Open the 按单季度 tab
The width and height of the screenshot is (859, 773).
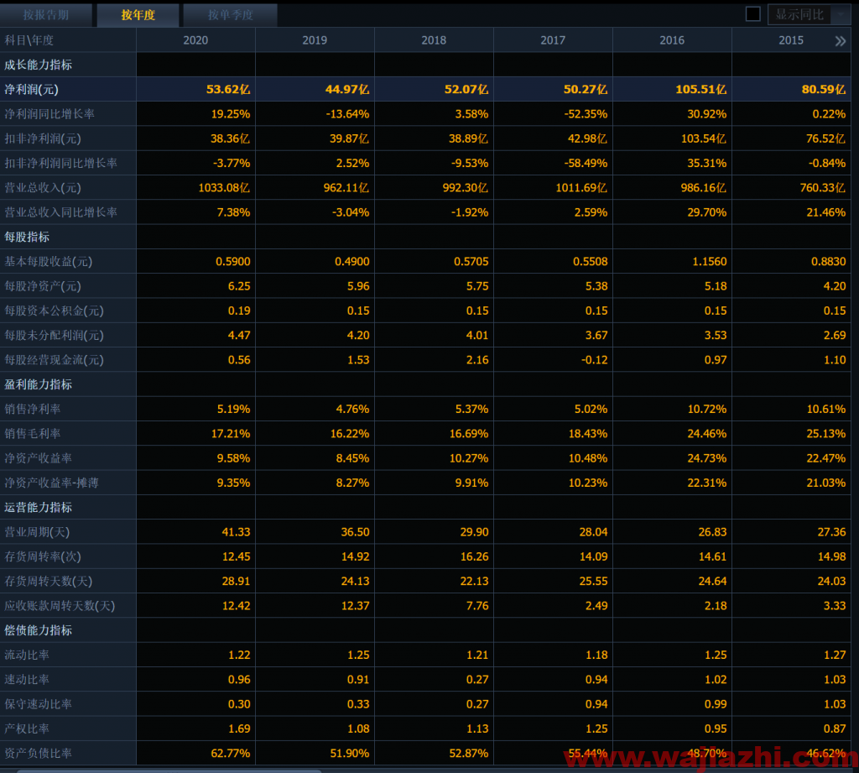[230, 15]
